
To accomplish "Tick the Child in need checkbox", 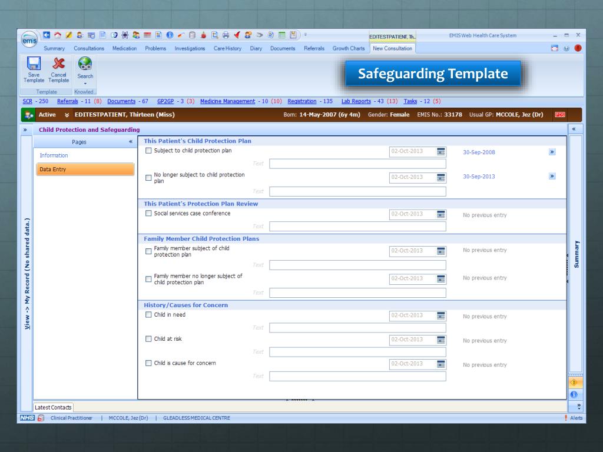I will pos(148,314).
